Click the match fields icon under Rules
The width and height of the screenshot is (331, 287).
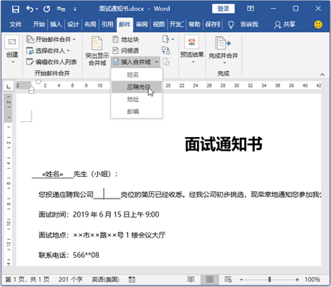(x=165, y=50)
